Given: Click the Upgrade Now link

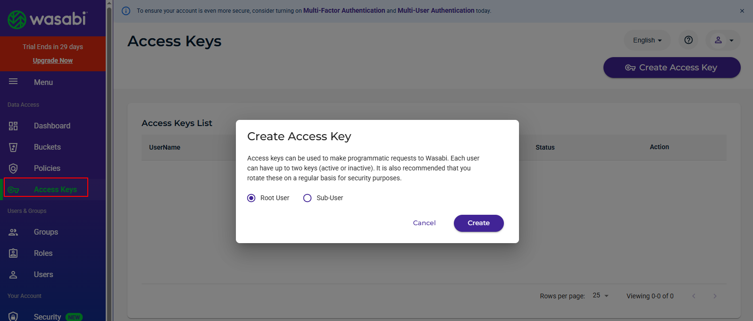Looking at the screenshot, I should pos(53,60).
